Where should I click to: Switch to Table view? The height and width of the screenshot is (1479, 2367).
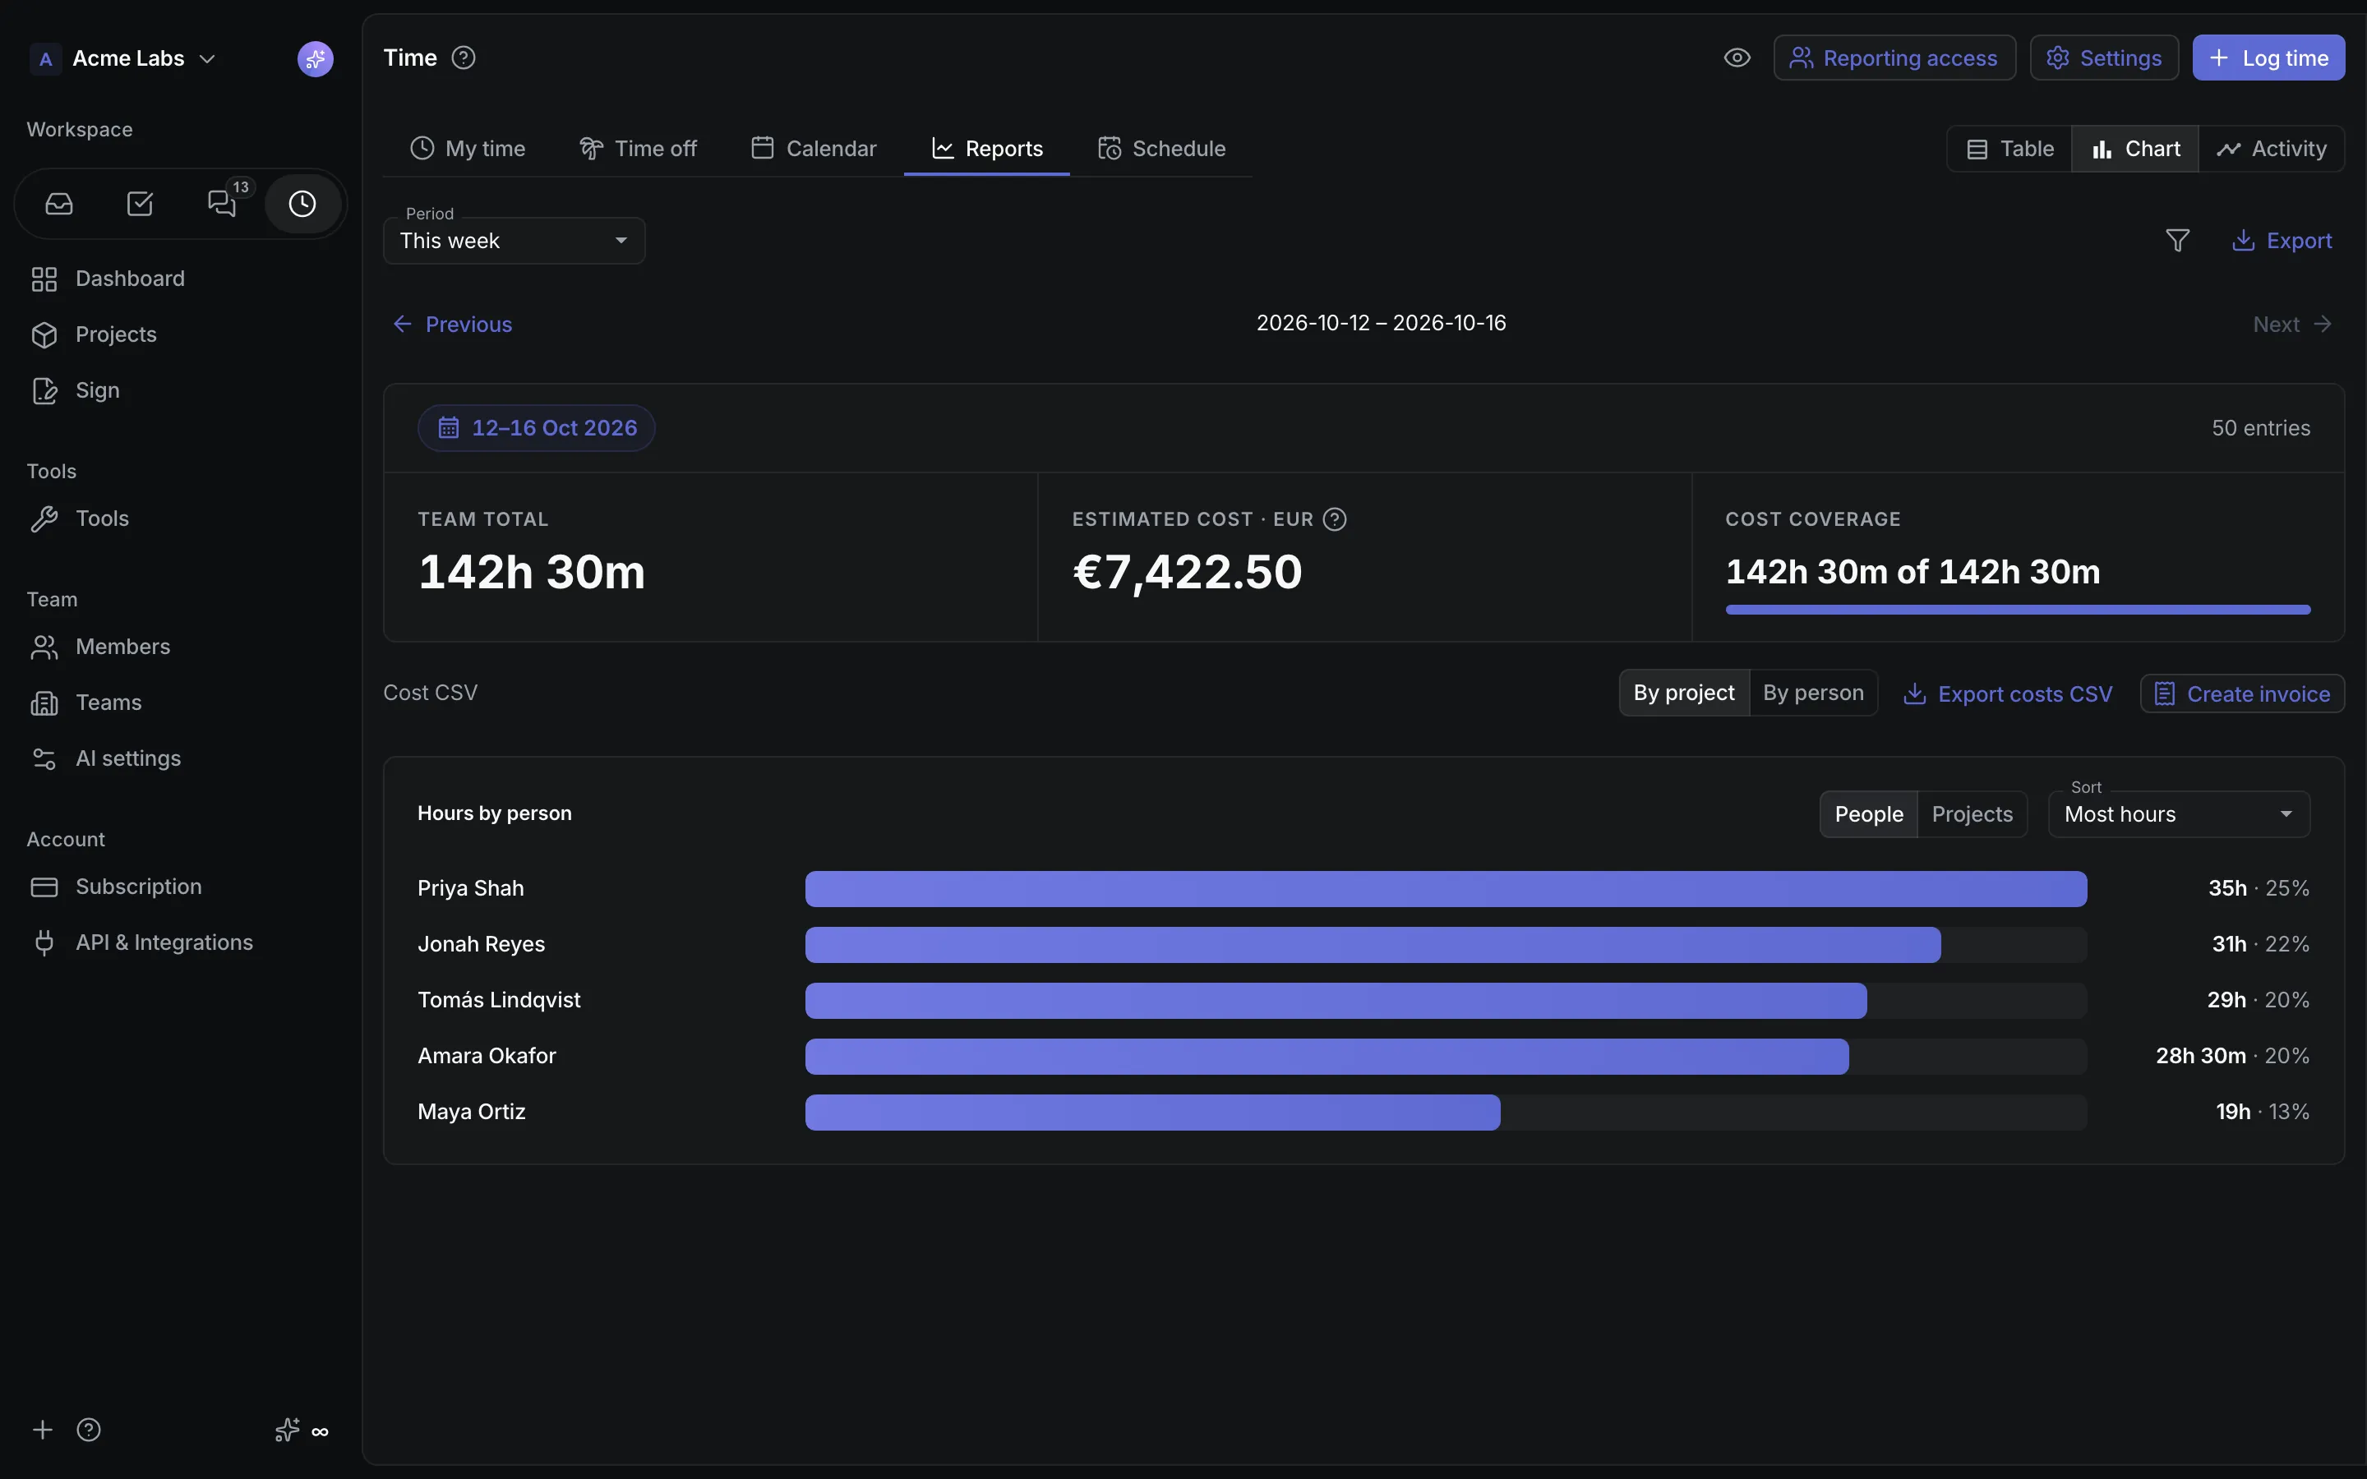tap(2009, 149)
